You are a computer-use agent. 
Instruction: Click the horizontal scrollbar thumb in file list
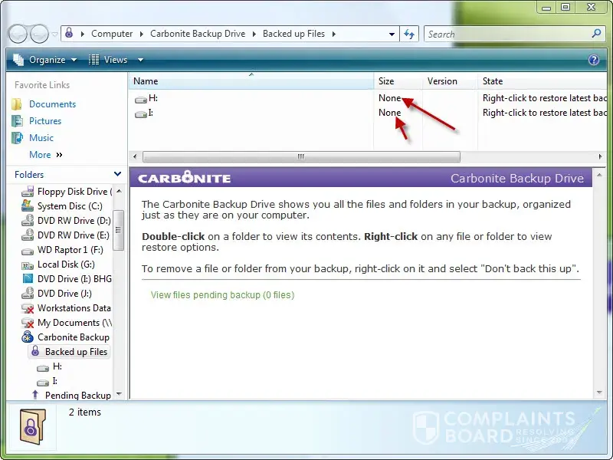[301, 156]
